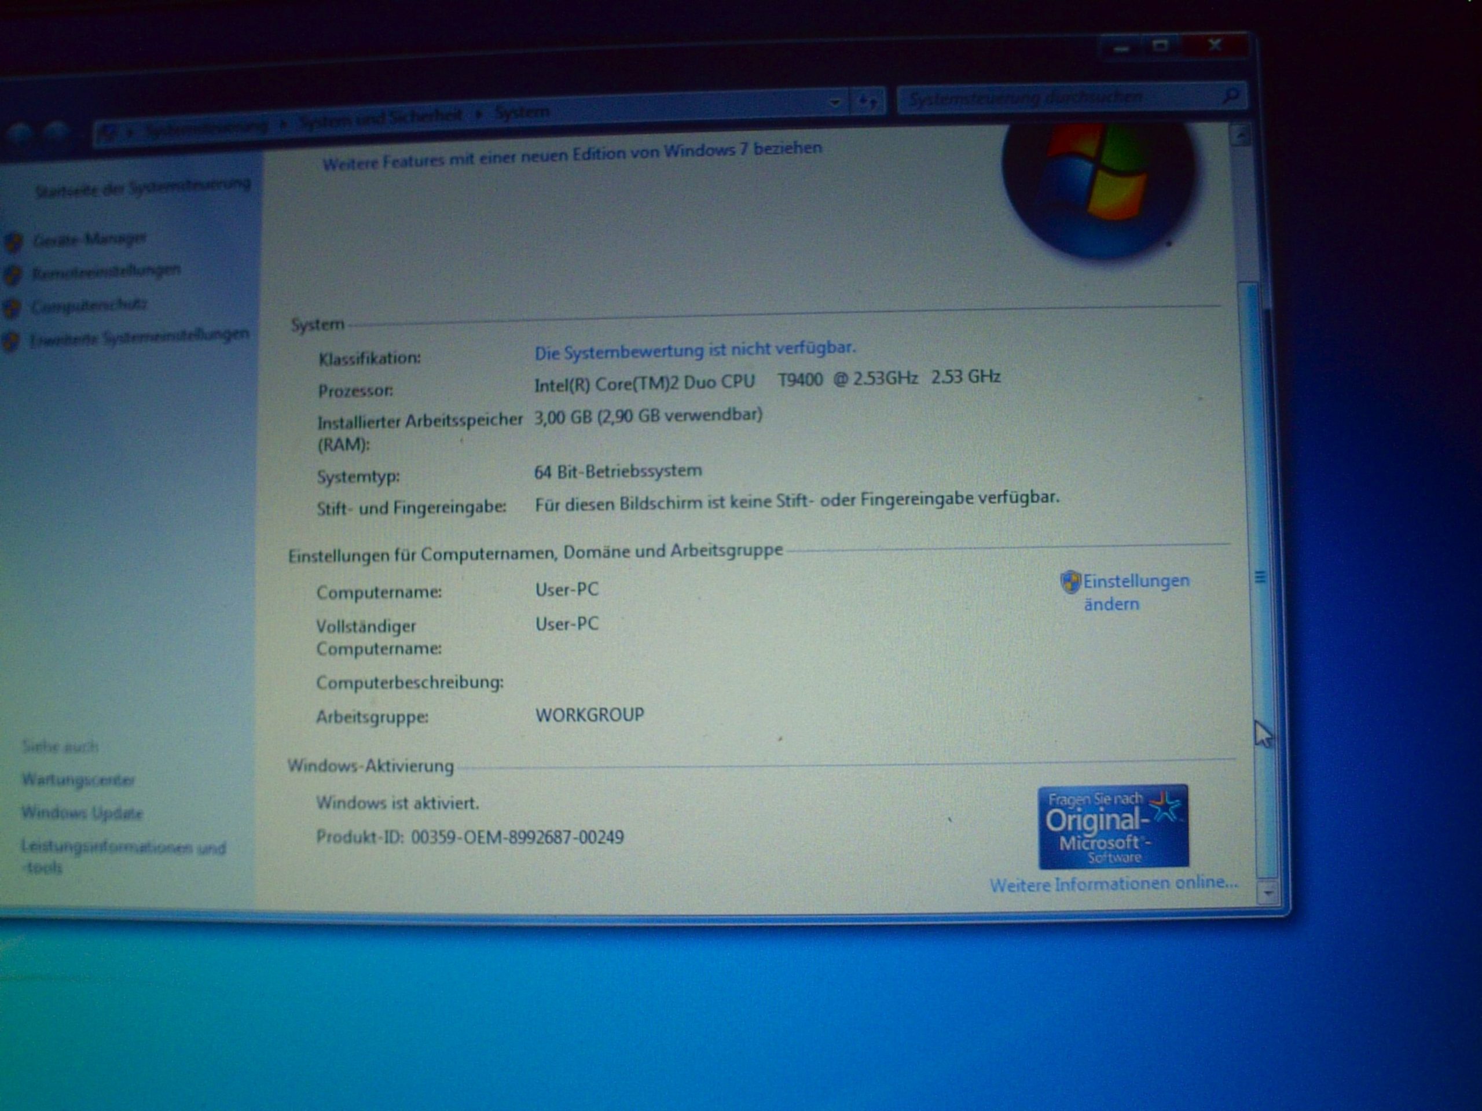Click the vertical scrollbar thumb
The width and height of the screenshot is (1482, 1111).
[x=1260, y=579]
